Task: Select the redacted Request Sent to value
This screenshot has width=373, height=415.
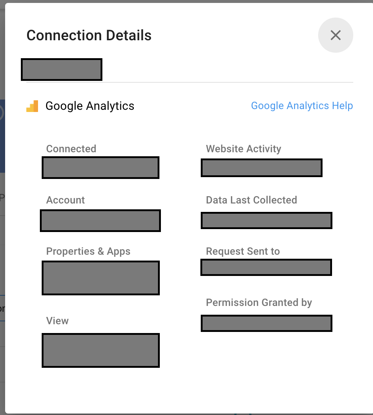Action: click(x=266, y=267)
